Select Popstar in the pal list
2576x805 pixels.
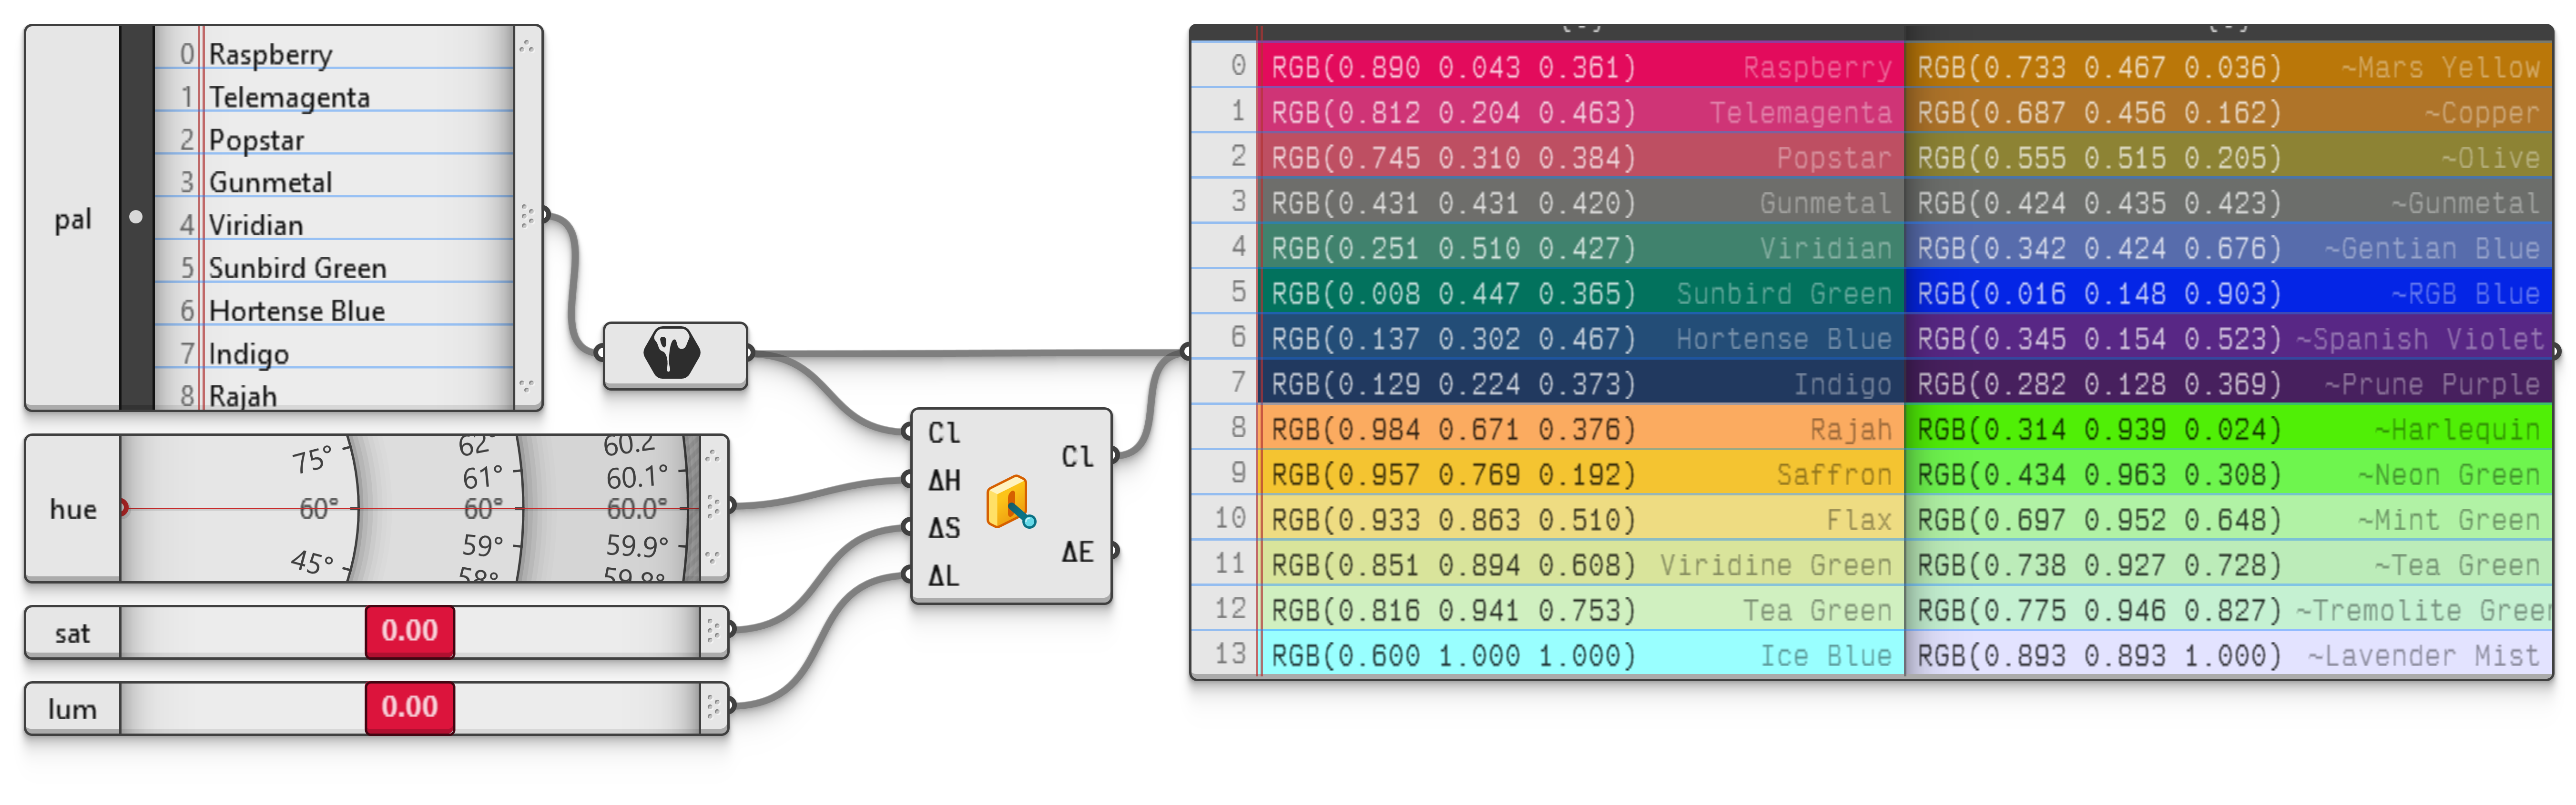pyautogui.click(x=334, y=140)
